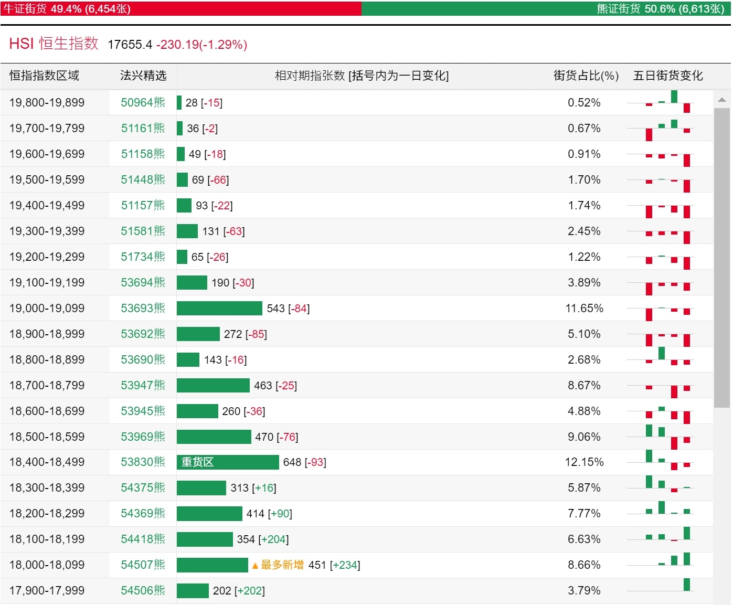Open warrant link 53830熊
This screenshot has height=605, width=733.
point(143,462)
